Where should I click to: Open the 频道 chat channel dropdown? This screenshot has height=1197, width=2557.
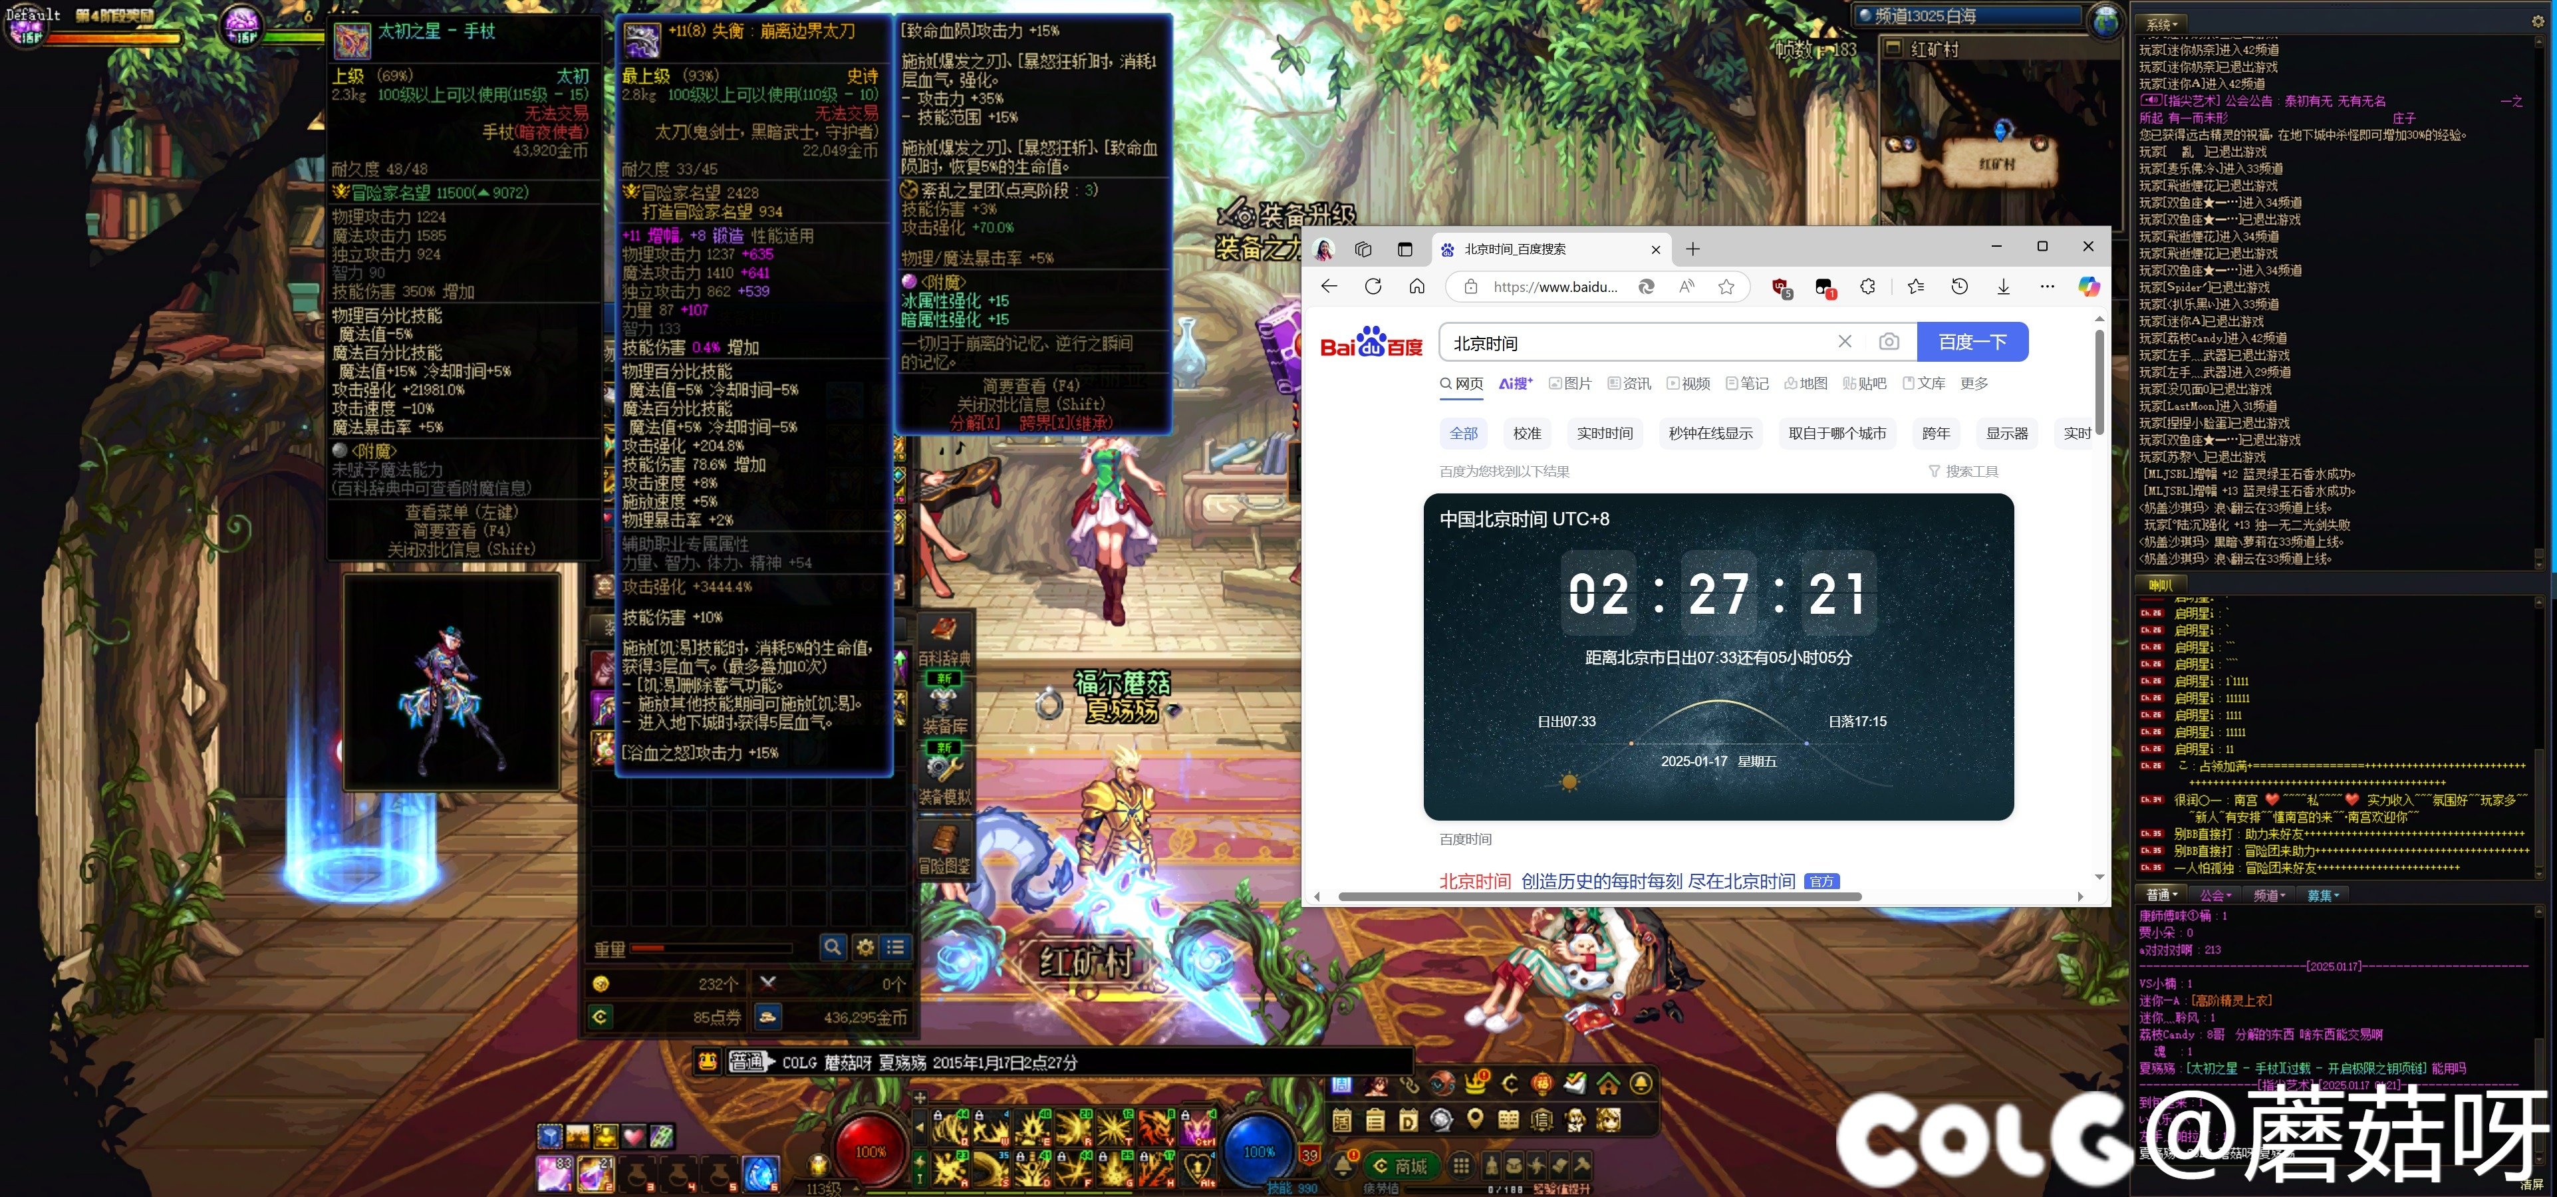point(2268,895)
